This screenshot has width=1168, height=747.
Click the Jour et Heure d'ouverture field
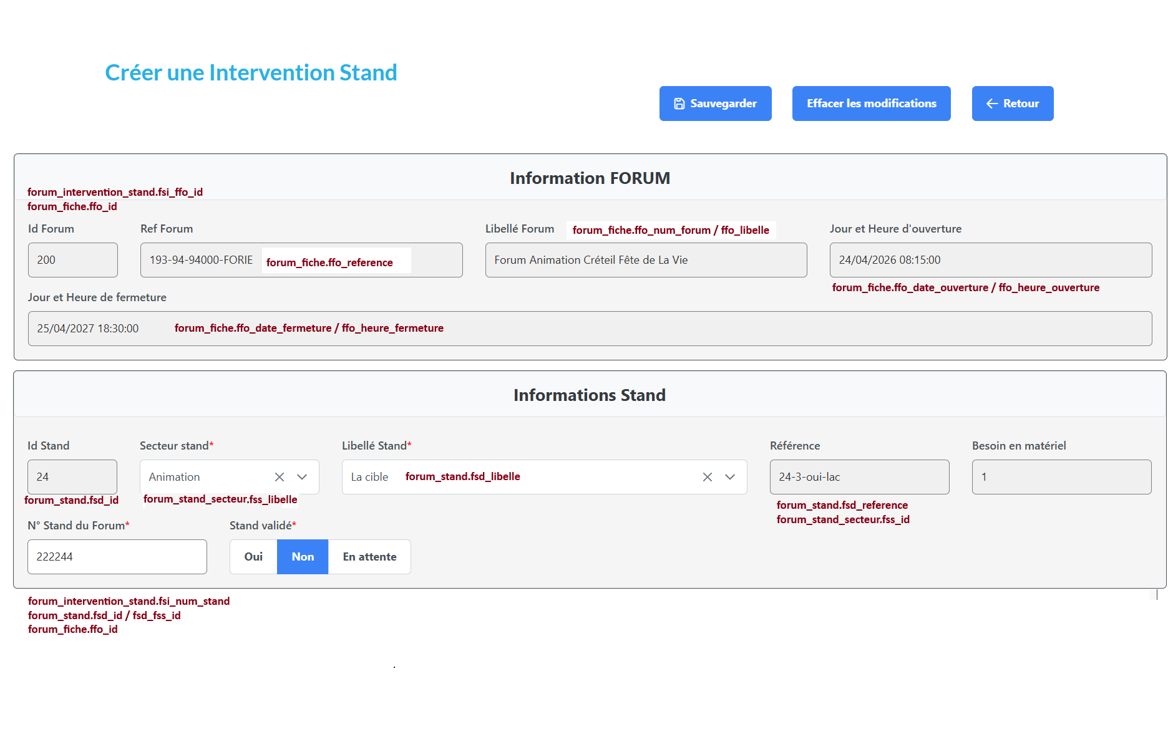click(x=990, y=260)
